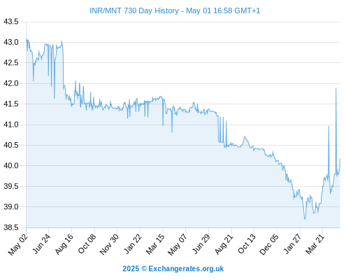Click the Aug 21 x-axis date label
The width and height of the screenshot is (346, 280).
click(224, 244)
